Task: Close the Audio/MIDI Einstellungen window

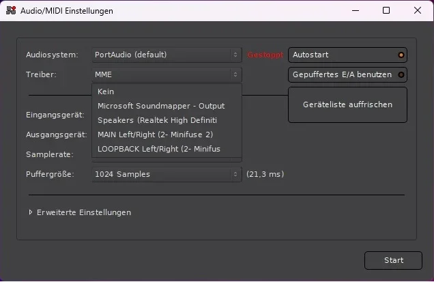Action: (418, 10)
